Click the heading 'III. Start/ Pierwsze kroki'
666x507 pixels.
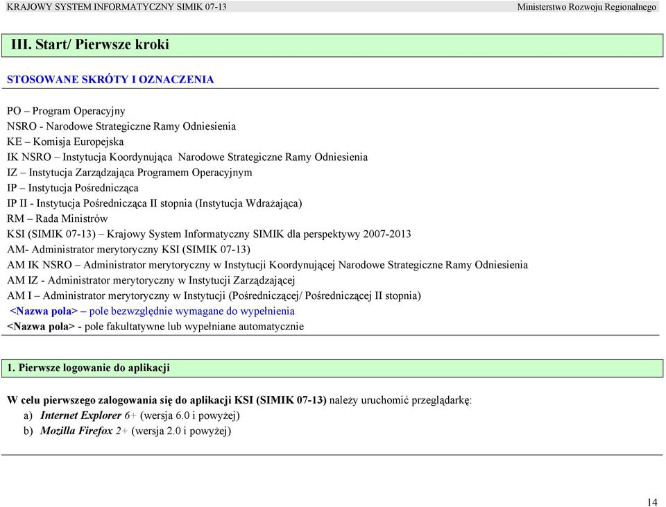90,44
